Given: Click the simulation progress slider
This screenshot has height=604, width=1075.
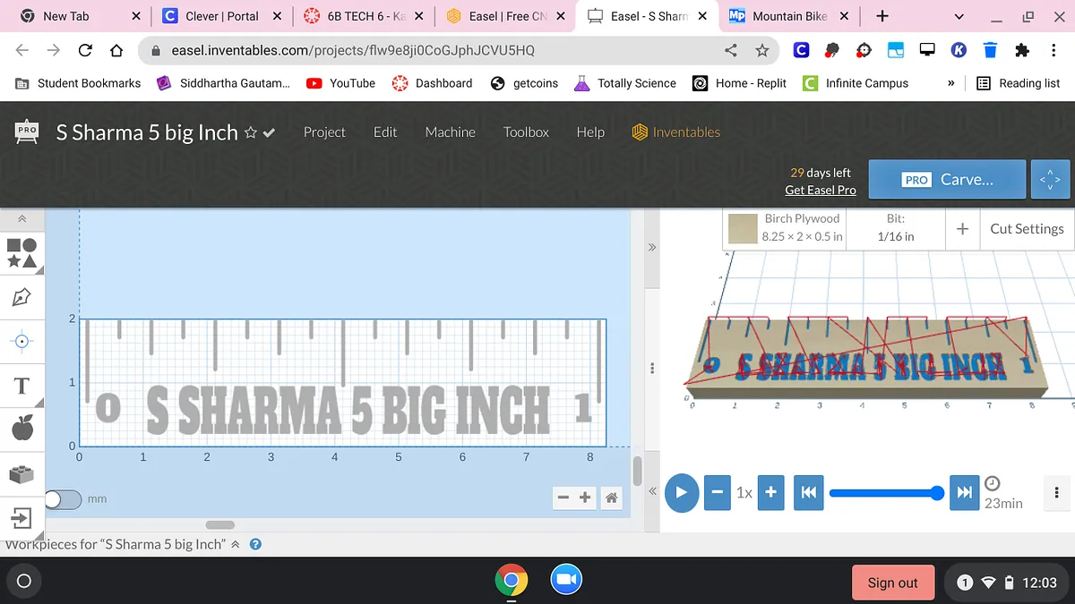Looking at the screenshot, I should tap(882, 493).
